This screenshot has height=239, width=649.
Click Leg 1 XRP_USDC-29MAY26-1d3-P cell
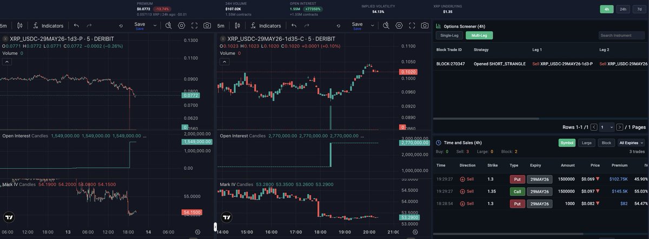pos(562,64)
